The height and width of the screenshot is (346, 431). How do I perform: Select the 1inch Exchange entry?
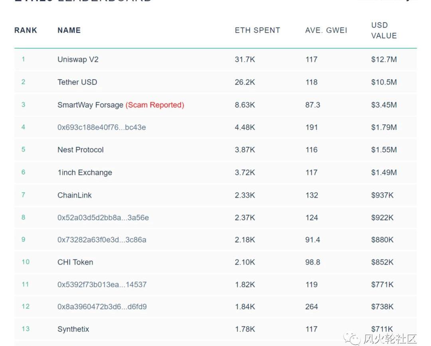click(85, 172)
